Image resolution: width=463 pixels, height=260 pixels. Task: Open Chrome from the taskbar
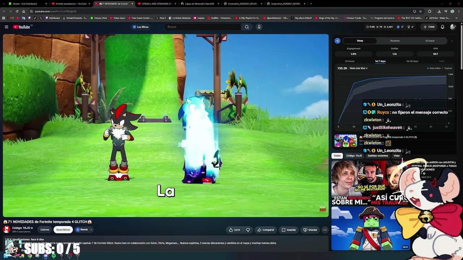click(30, 256)
